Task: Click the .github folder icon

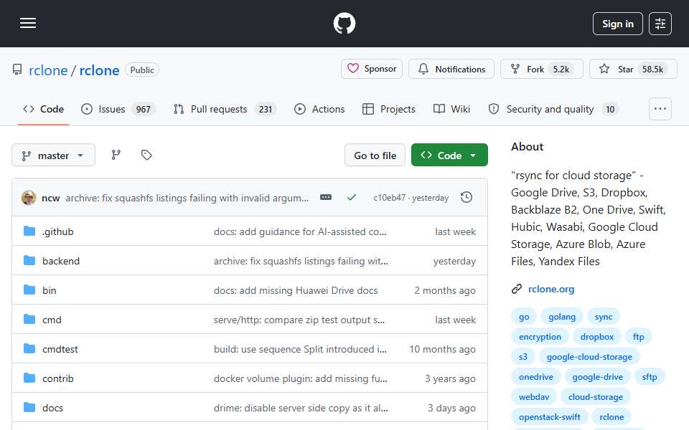Action: click(x=29, y=231)
